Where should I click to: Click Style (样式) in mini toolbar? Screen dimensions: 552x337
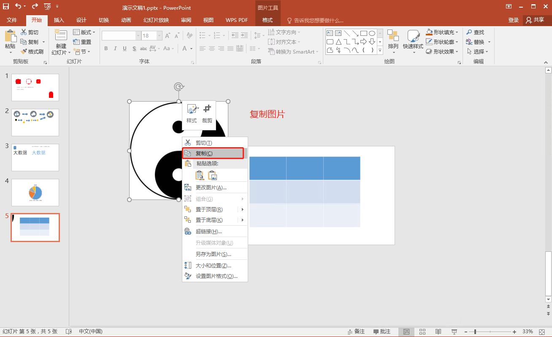coord(192,114)
